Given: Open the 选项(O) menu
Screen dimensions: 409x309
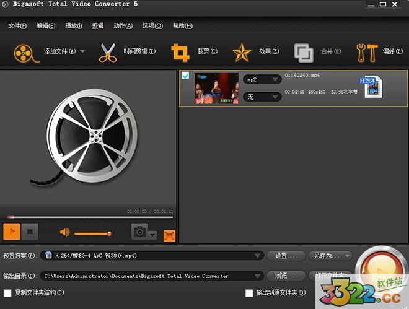Looking at the screenshot, I should click(x=152, y=26).
